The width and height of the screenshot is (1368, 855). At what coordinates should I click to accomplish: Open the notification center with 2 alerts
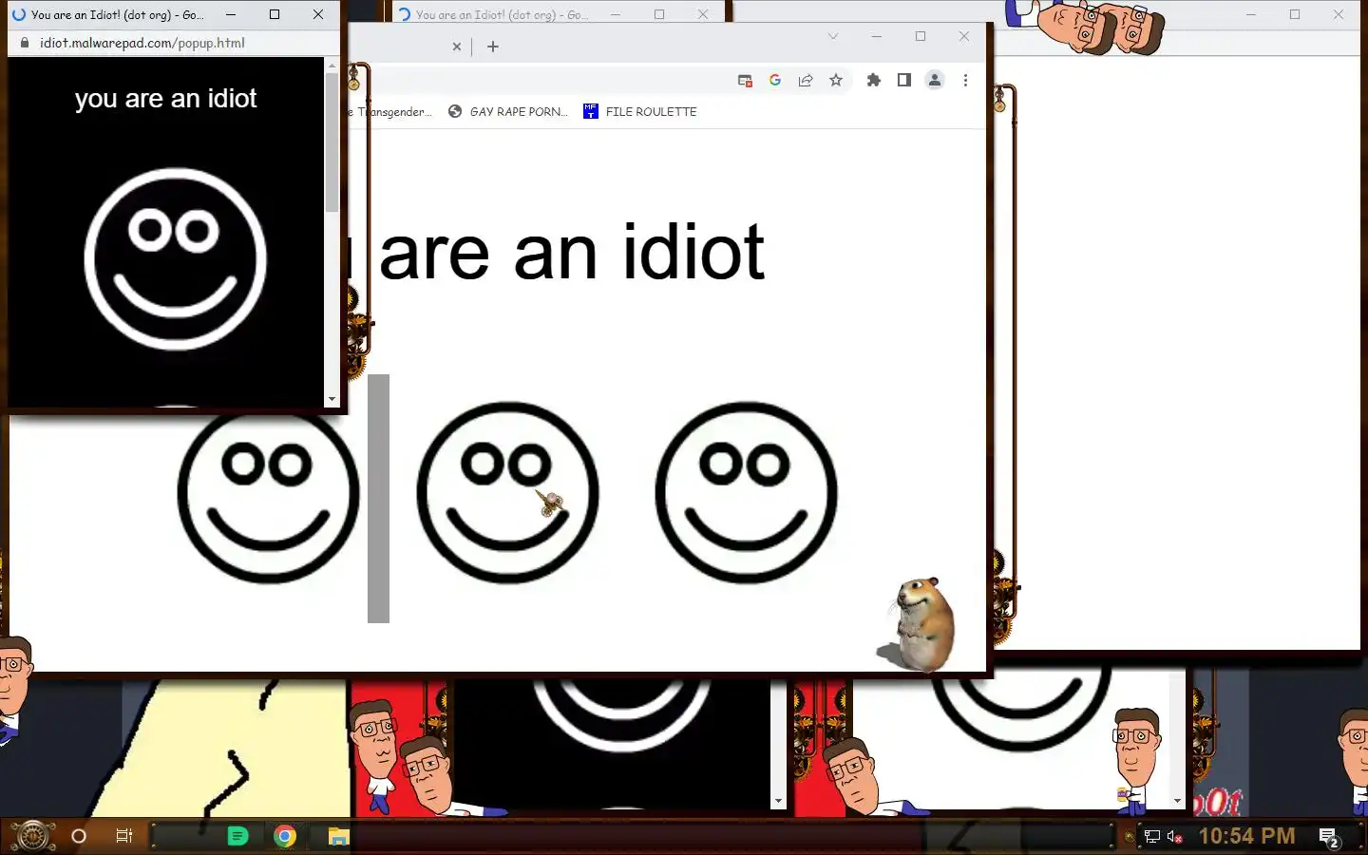click(1329, 837)
